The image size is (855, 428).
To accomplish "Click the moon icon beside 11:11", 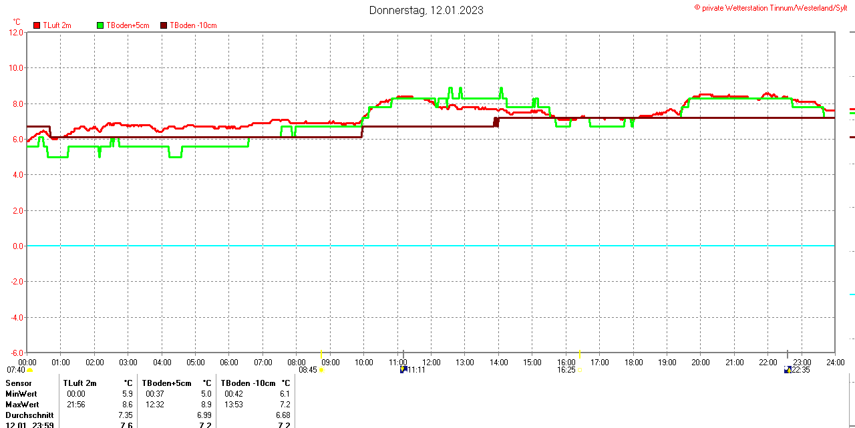I will click(x=403, y=369).
